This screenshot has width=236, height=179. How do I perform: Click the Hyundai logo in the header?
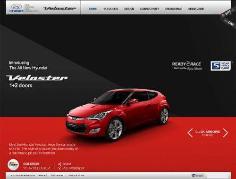[x=17, y=8]
